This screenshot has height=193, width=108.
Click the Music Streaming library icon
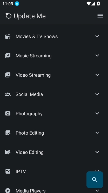(x=8, y=56)
